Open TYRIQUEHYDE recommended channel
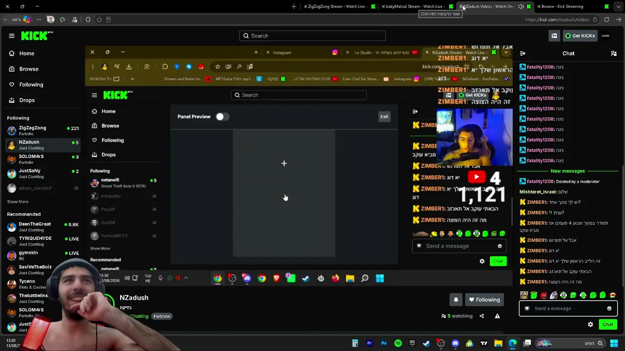 [x=43, y=241]
